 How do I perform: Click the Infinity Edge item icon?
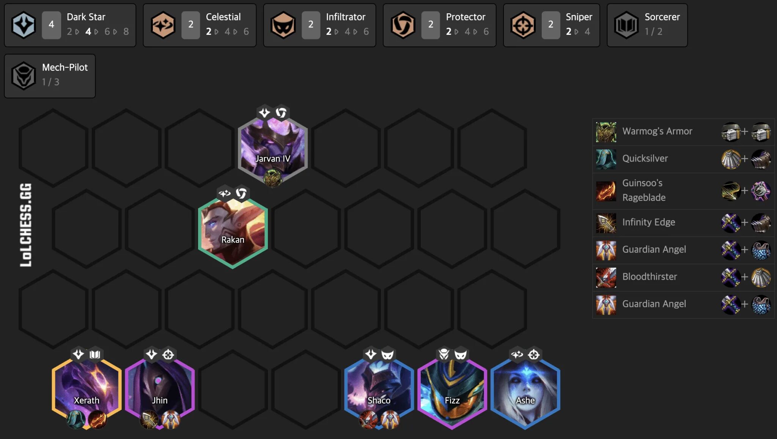pyautogui.click(x=606, y=223)
